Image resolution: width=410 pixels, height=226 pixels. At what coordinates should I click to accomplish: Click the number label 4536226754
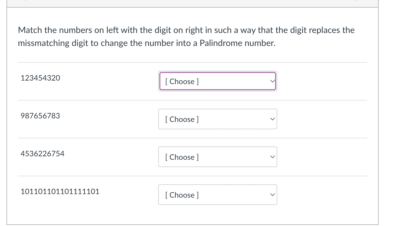42,154
